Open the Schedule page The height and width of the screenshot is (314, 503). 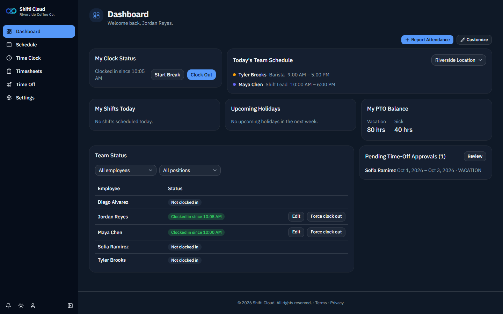coord(39,45)
